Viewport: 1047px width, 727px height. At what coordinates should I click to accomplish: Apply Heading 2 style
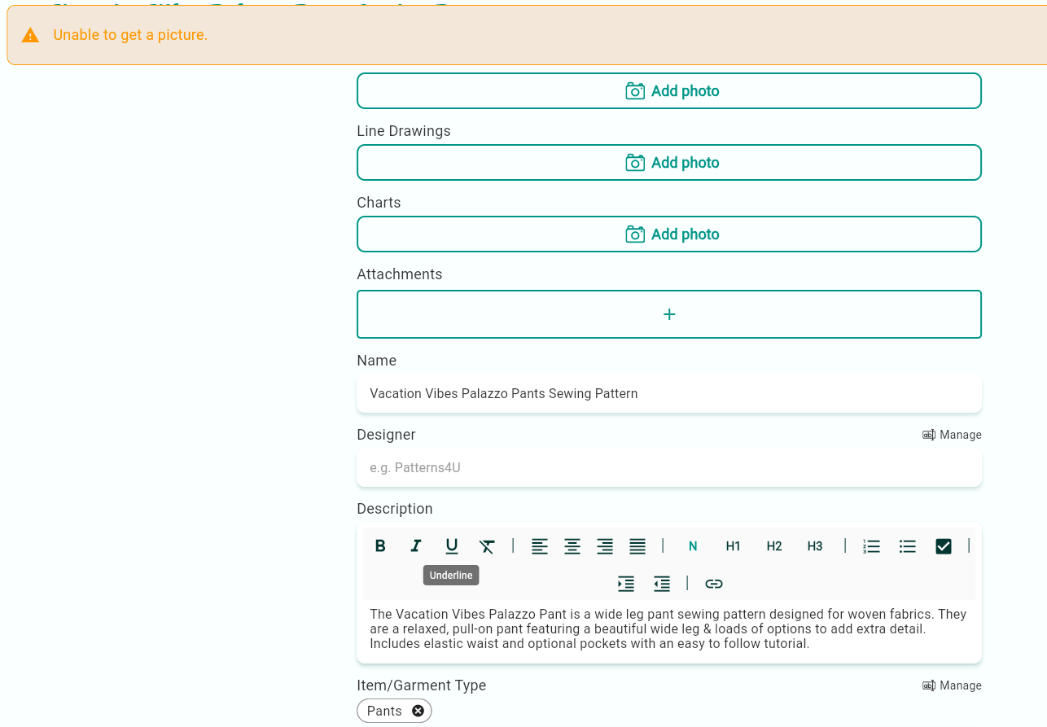(774, 546)
